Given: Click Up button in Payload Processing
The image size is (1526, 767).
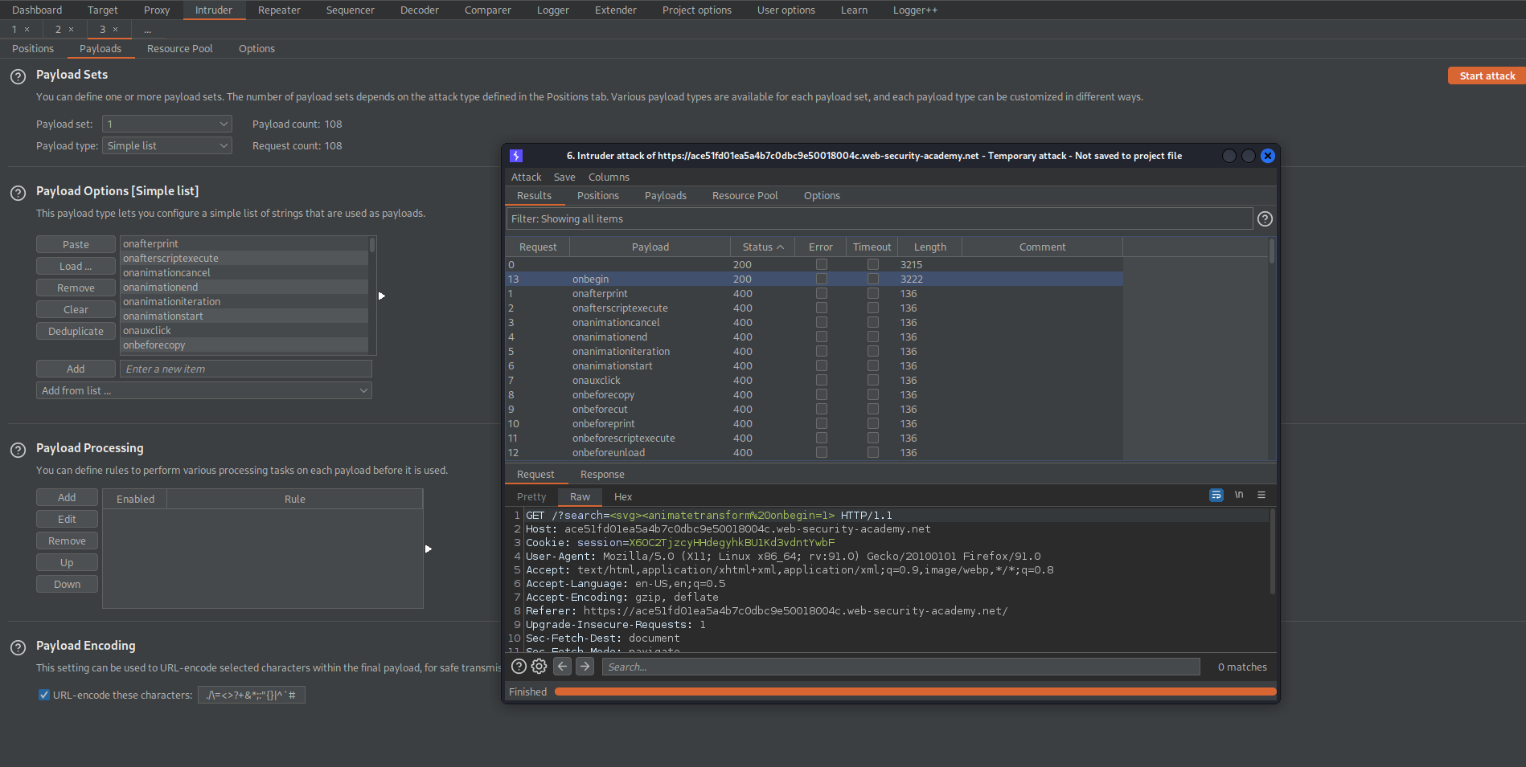Looking at the screenshot, I should coord(67,562).
